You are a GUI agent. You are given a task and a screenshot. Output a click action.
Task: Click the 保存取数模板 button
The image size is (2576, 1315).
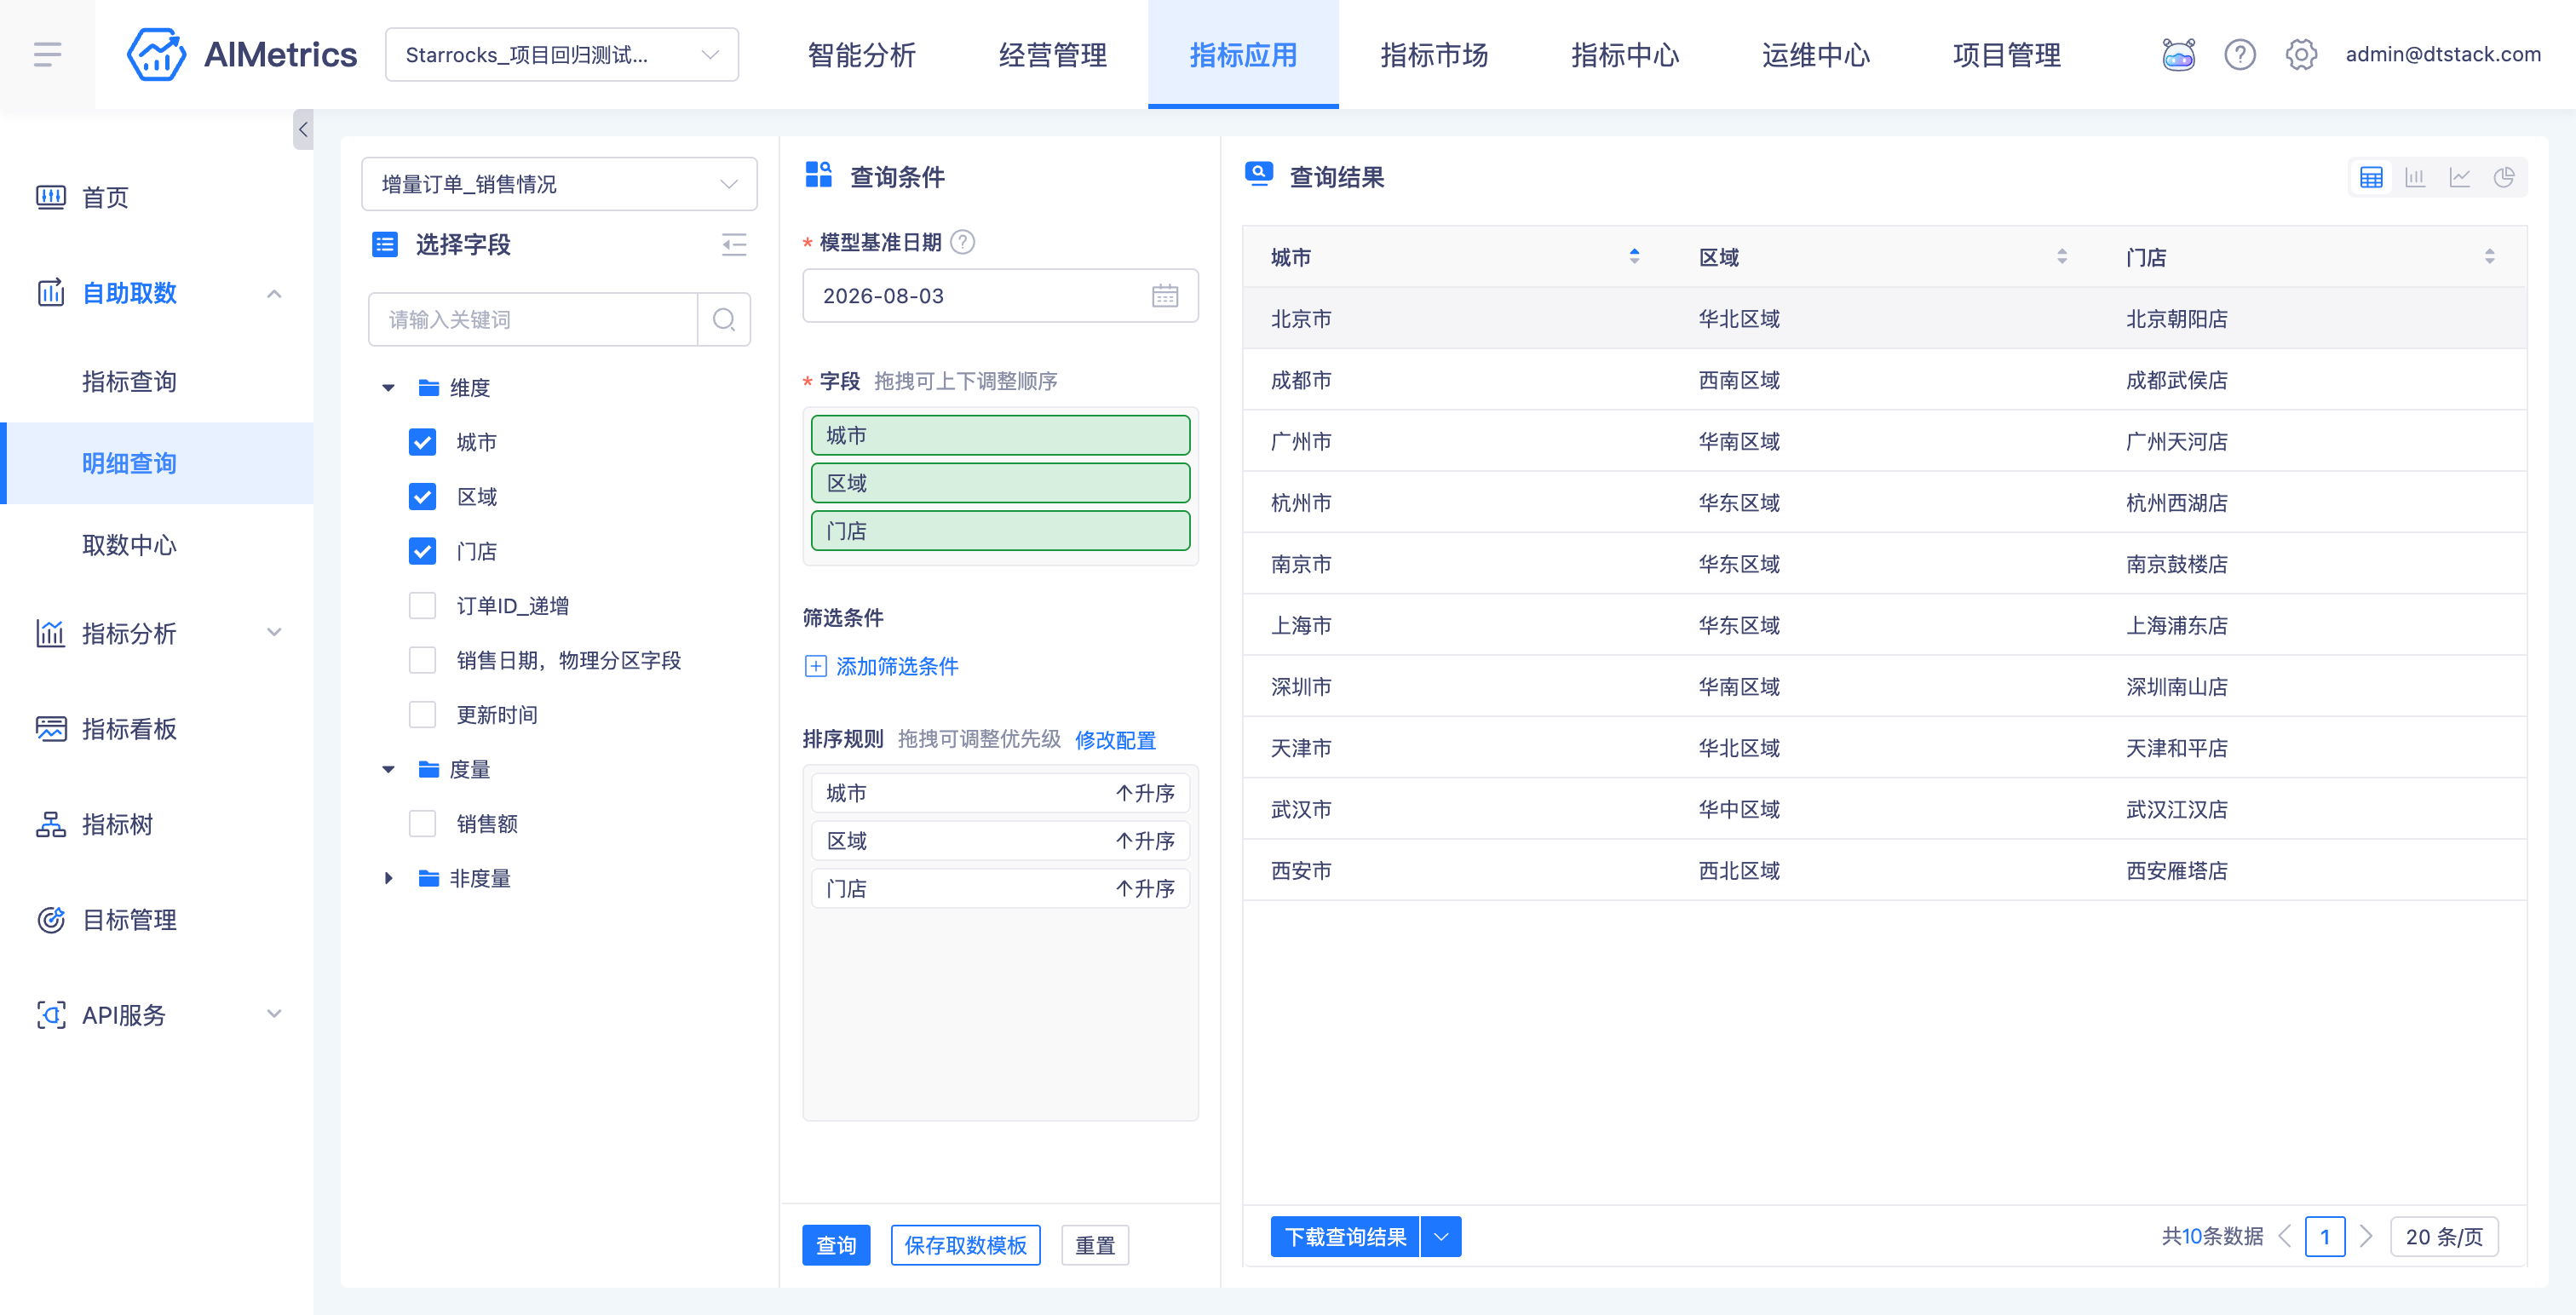965,1245
